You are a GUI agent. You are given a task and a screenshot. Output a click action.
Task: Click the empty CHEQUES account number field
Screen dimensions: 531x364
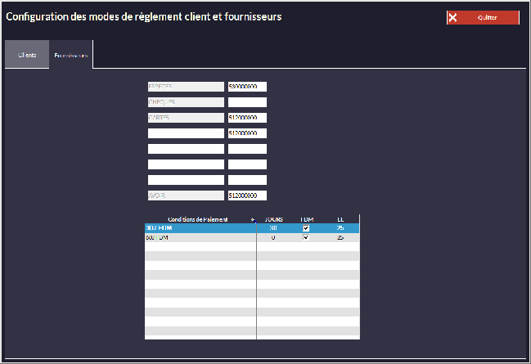[x=247, y=102]
